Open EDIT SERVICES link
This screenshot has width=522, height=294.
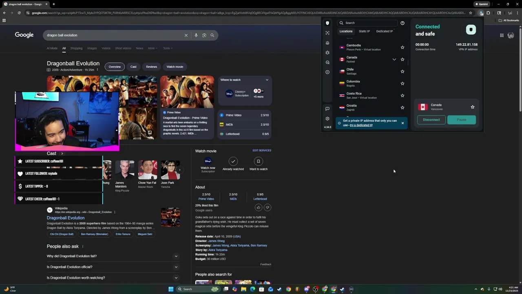point(262,150)
